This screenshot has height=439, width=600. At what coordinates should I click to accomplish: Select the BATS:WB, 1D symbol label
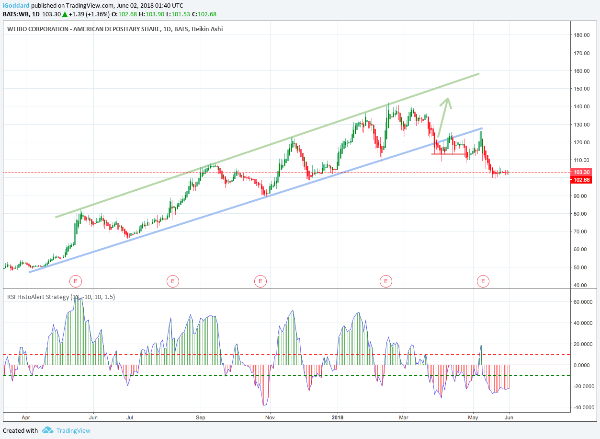tap(21, 13)
